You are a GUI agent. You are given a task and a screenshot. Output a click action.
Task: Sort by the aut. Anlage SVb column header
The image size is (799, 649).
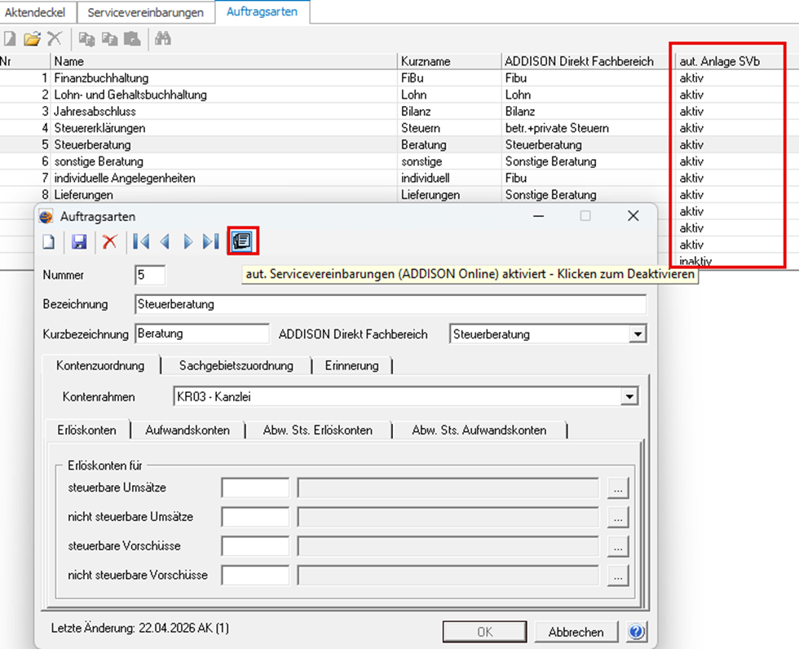(x=727, y=61)
